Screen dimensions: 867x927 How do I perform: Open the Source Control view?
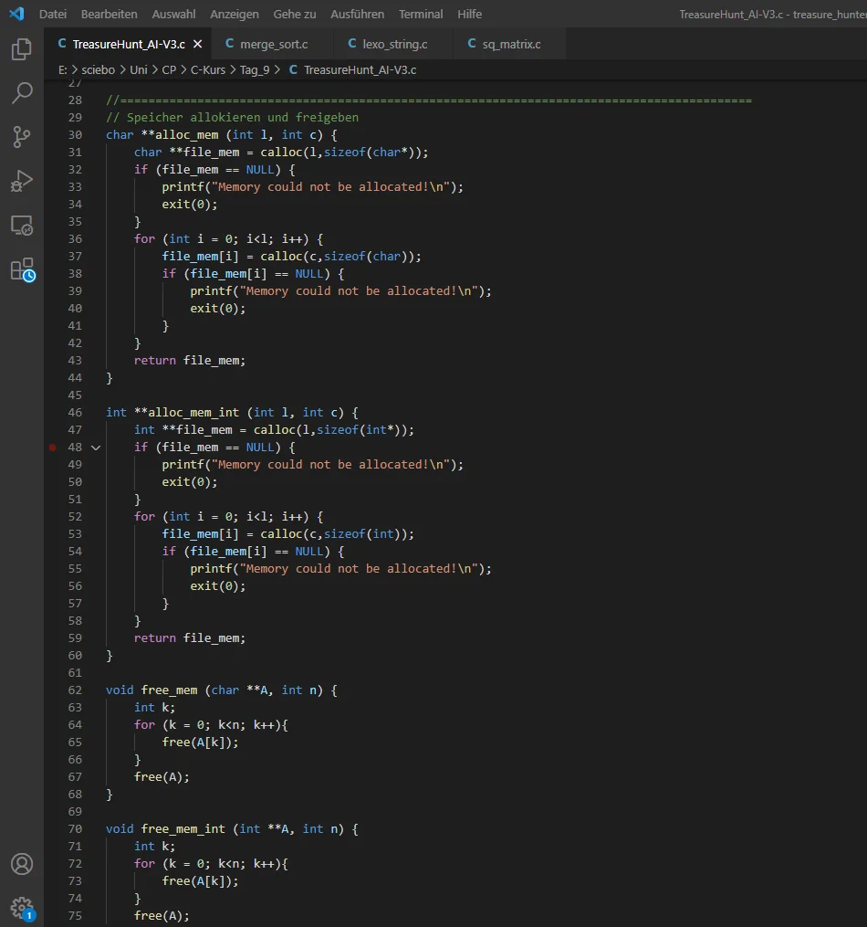click(x=22, y=137)
